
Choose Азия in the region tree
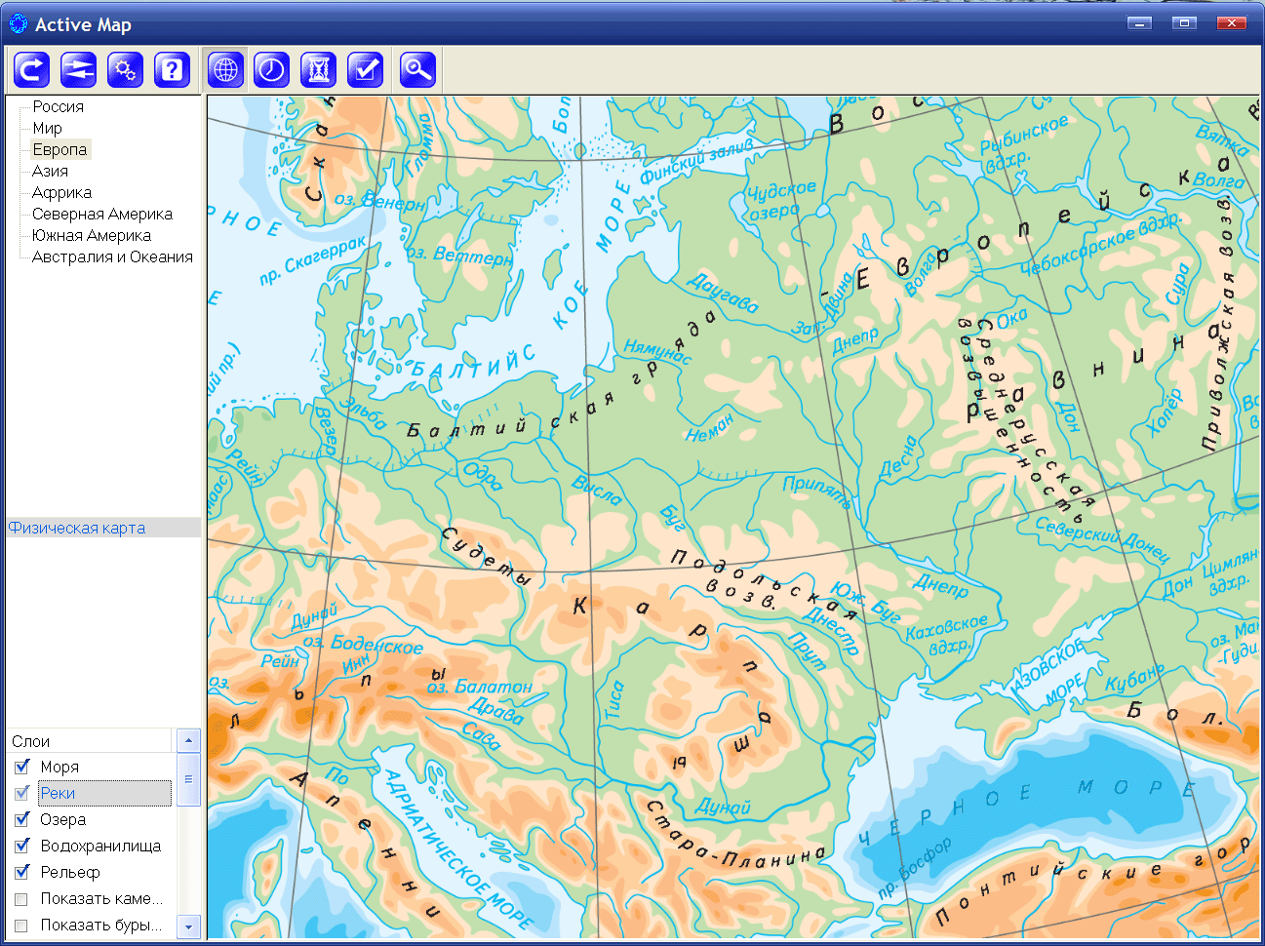(50, 171)
